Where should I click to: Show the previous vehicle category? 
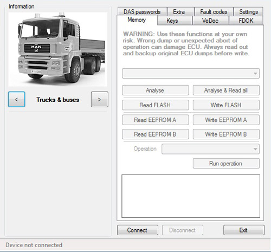click(17, 99)
